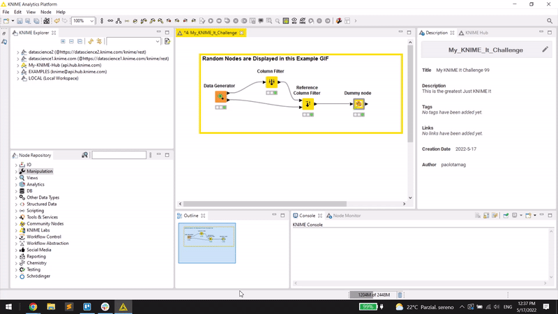
Task: Click the New workflow wizard toolbar icon
Action: pyautogui.click(x=6, y=21)
